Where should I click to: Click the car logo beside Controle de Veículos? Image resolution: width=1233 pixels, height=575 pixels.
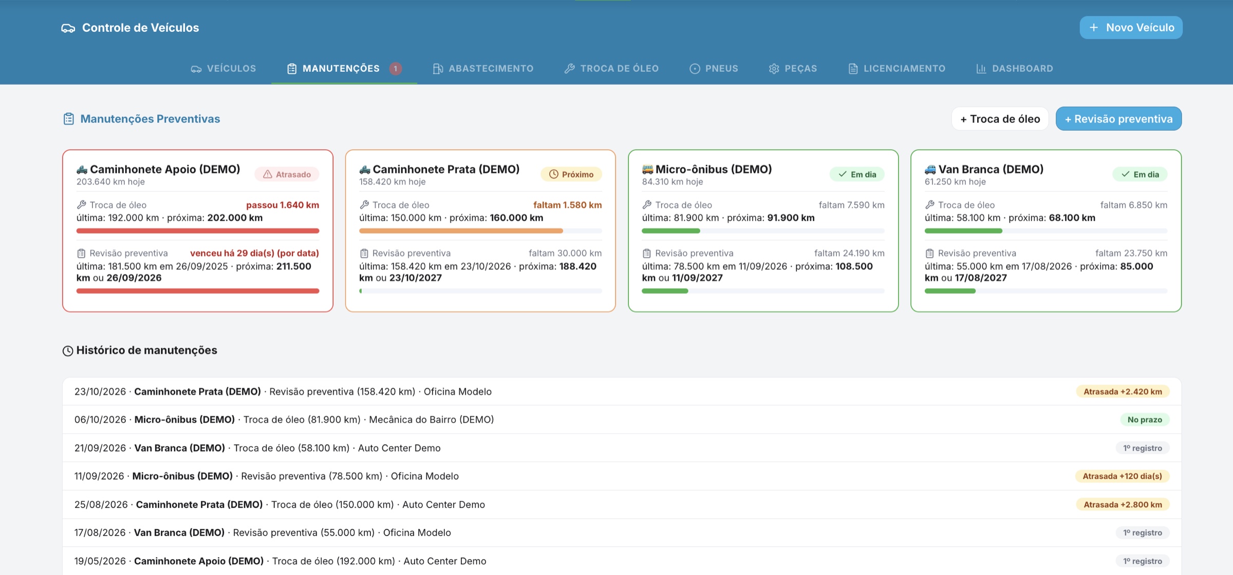(x=68, y=28)
